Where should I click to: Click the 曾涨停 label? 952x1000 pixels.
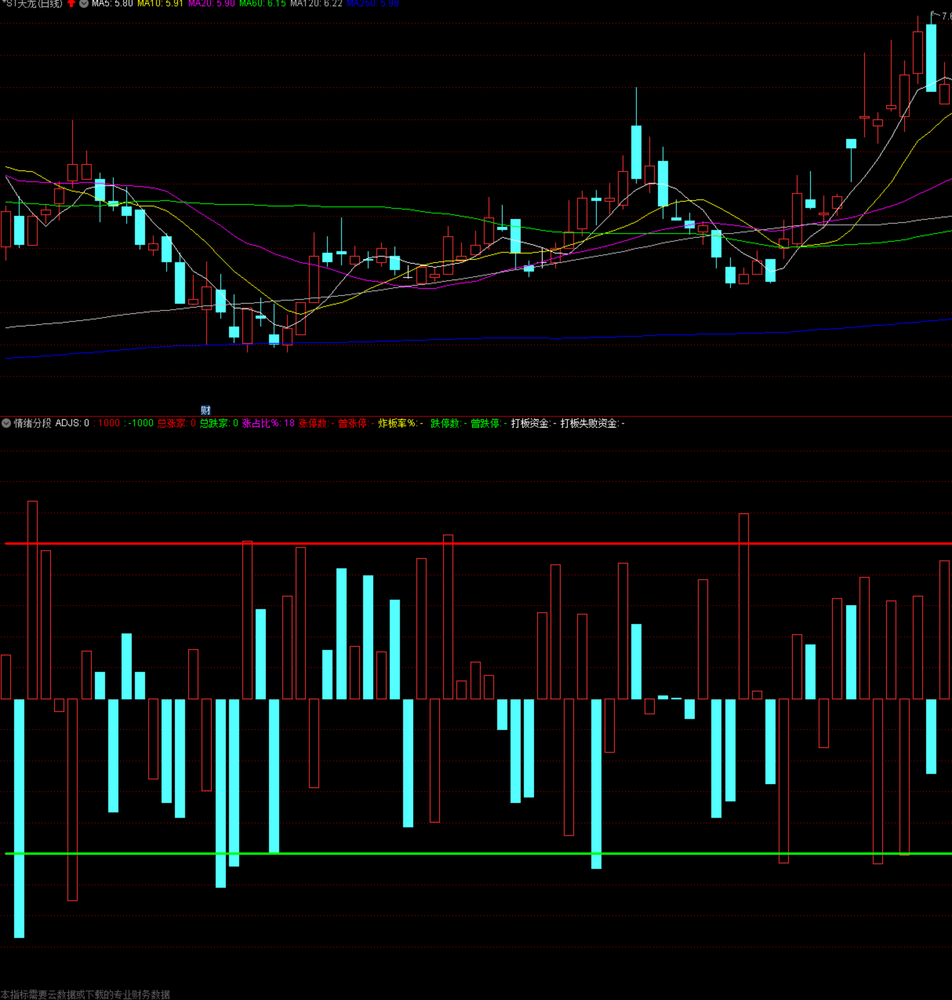[x=356, y=423]
